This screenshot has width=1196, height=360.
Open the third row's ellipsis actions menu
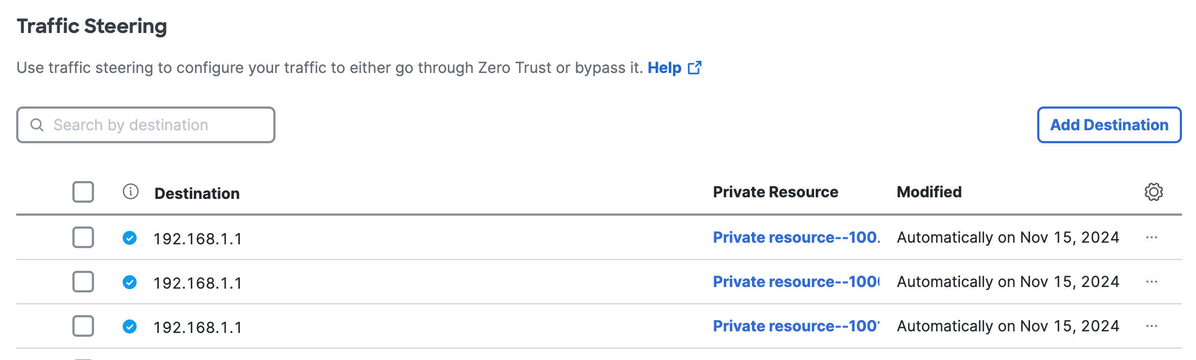1152,326
